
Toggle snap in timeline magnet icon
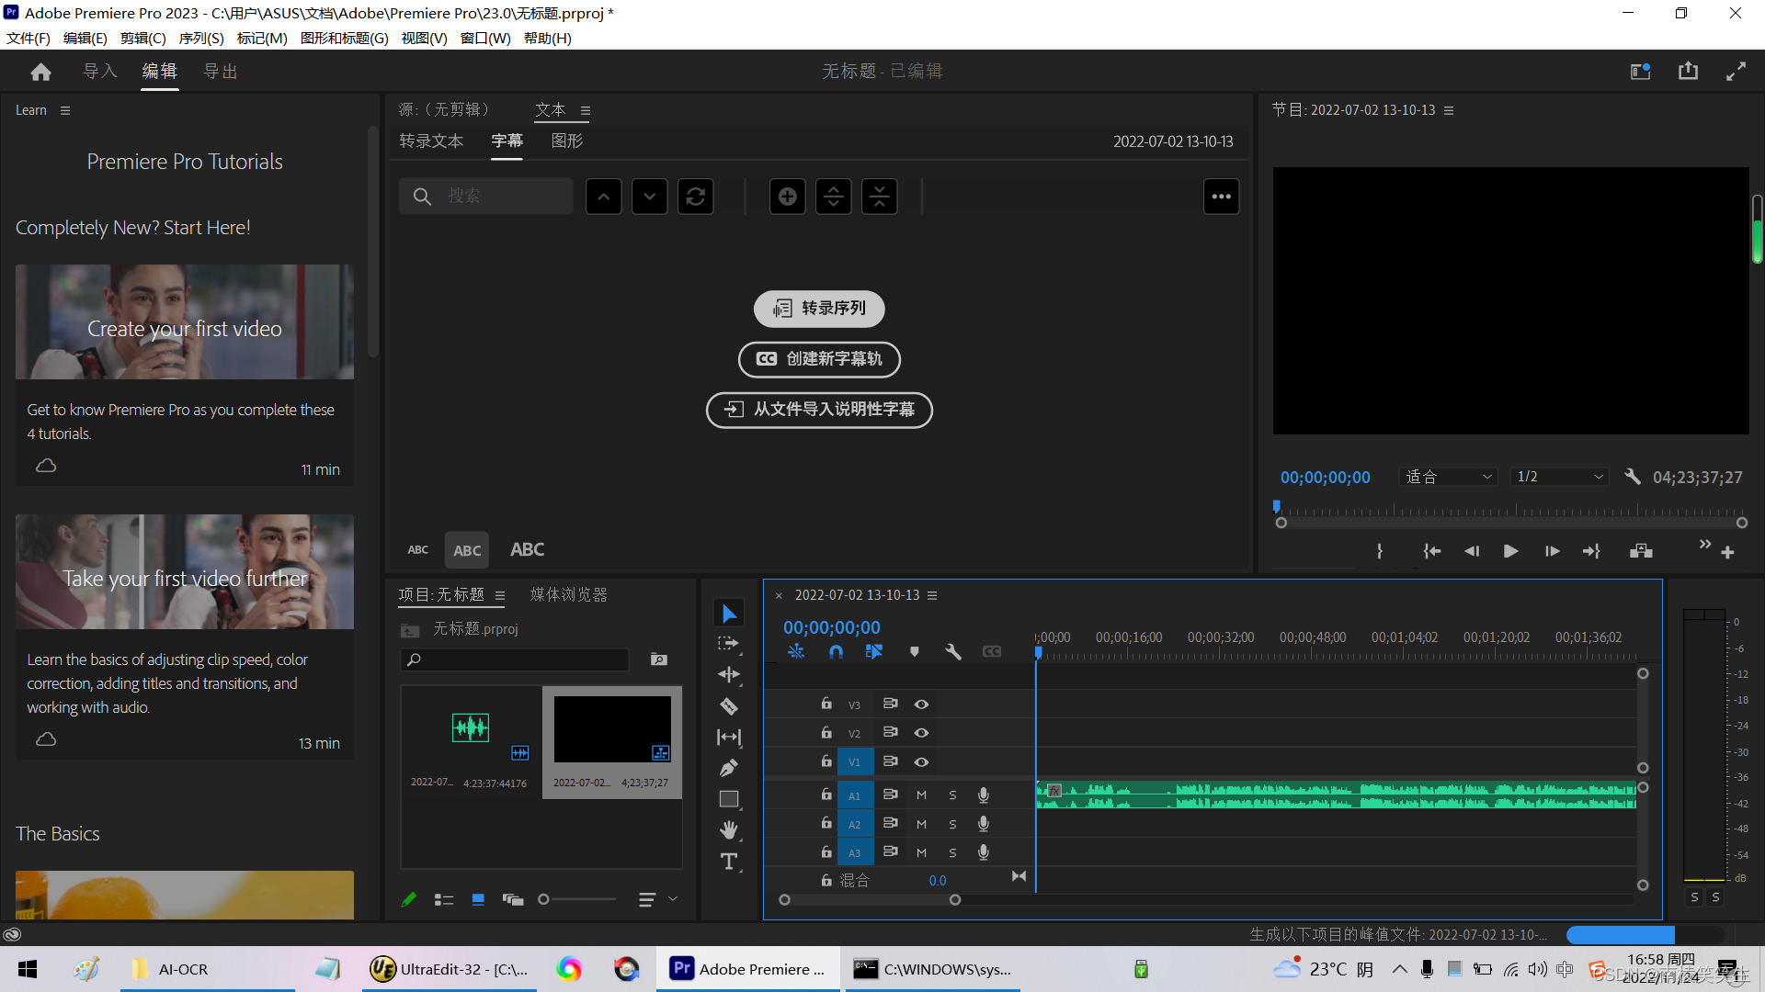pyautogui.click(x=836, y=651)
